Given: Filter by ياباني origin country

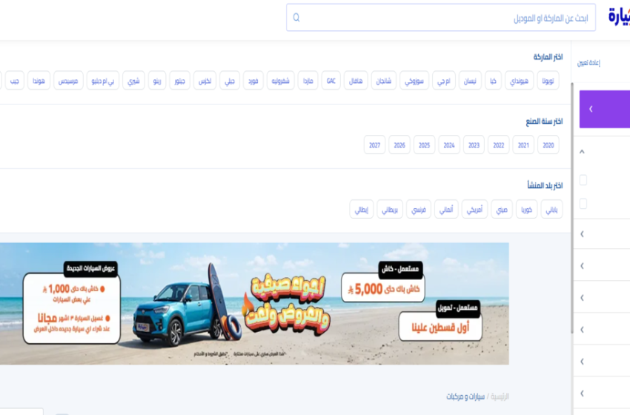Looking at the screenshot, I should (x=551, y=209).
